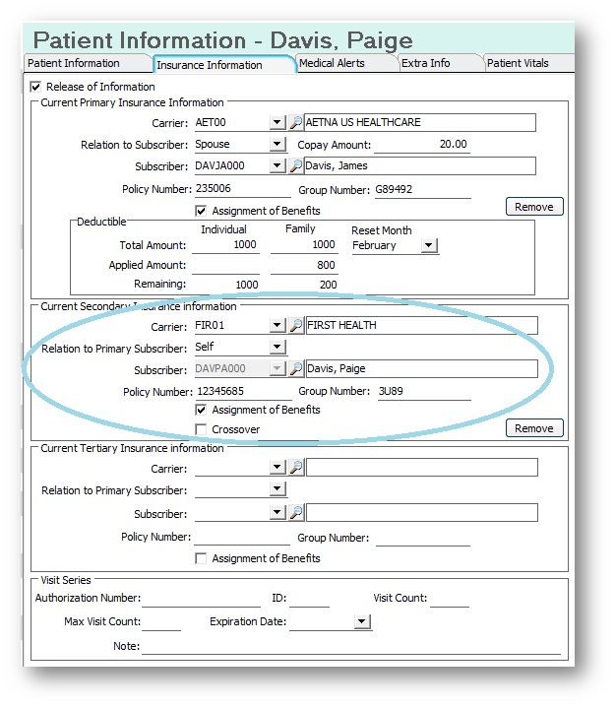Click the tertiary Carrier search magnifier icon
The image size is (616, 708).
click(x=295, y=469)
